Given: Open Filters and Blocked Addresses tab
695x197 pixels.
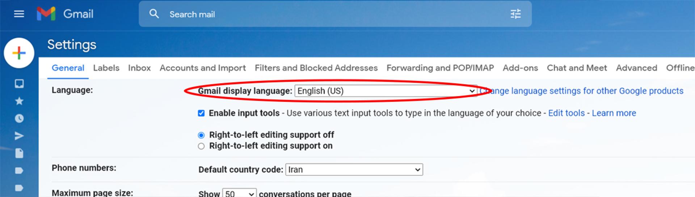Looking at the screenshot, I should click(x=316, y=68).
